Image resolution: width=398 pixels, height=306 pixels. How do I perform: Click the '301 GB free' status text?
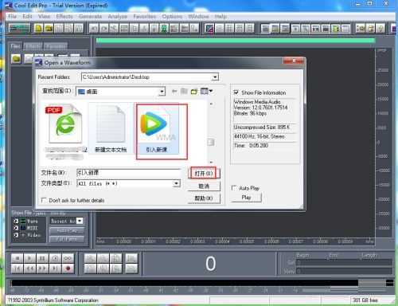[365, 300]
